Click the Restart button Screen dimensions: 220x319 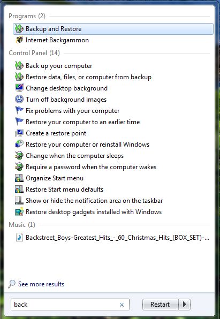[x=160, y=305]
